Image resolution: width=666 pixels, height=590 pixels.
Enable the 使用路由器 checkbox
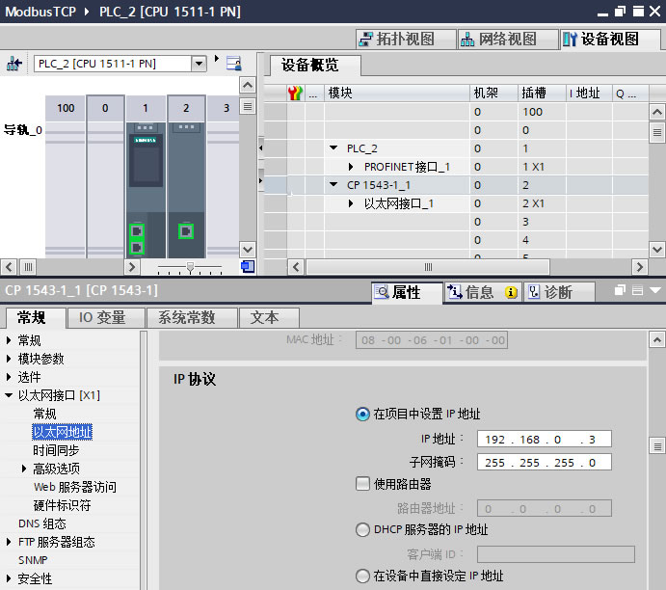tap(362, 483)
